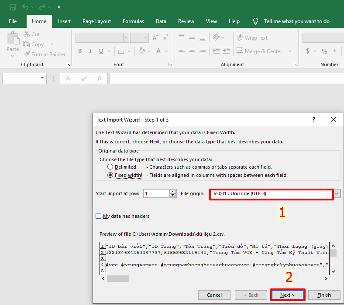Viewport: 344px width, 305px height.
Task: Click the Redo arrow icon
Action: 42,7
